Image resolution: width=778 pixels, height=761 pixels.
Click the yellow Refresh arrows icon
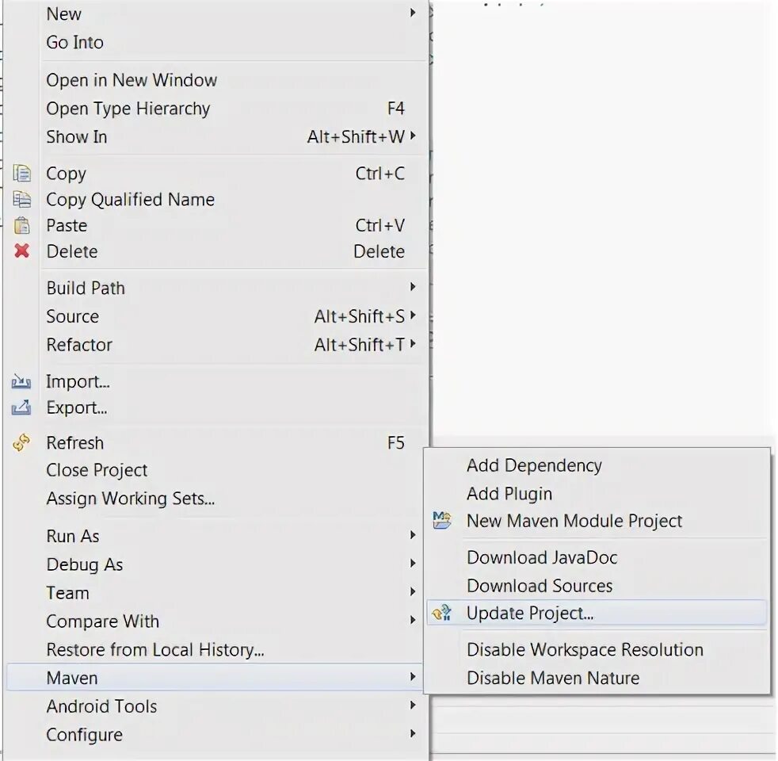pyautogui.click(x=21, y=442)
